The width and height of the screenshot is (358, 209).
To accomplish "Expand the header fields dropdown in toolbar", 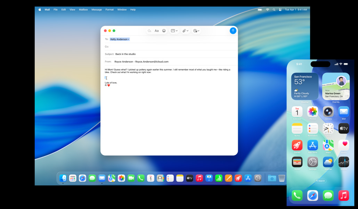I will pyautogui.click(x=174, y=31).
